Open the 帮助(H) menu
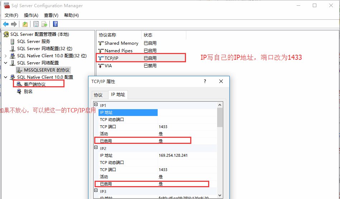This screenshot has width=340, height=199. click(x=71, y=15)
